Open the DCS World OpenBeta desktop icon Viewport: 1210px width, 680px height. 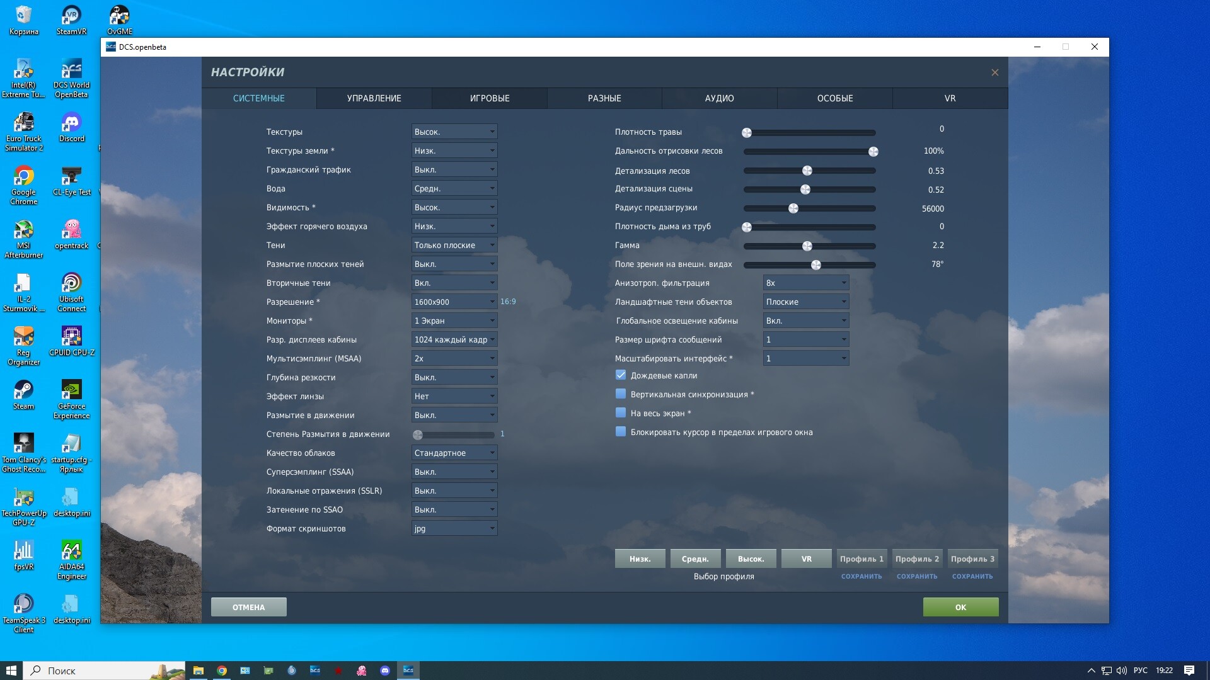(71, 79)
